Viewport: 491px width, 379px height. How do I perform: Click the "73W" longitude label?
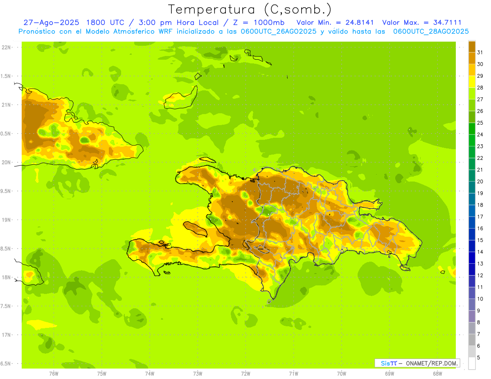point(198,374)
